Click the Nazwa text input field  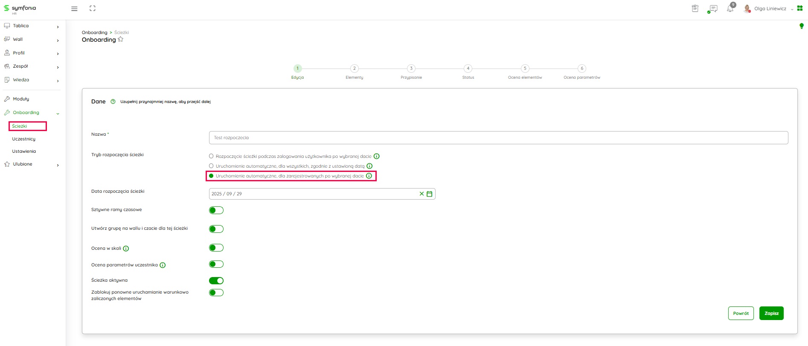click(498, 138)
